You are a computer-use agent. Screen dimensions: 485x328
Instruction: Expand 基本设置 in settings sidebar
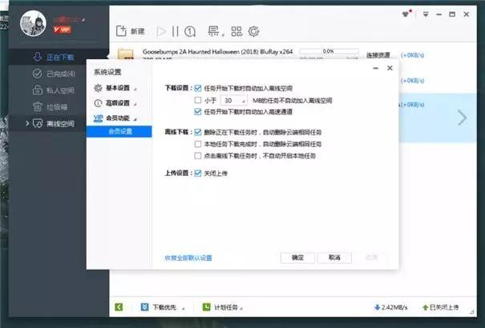tap(119, 88)
